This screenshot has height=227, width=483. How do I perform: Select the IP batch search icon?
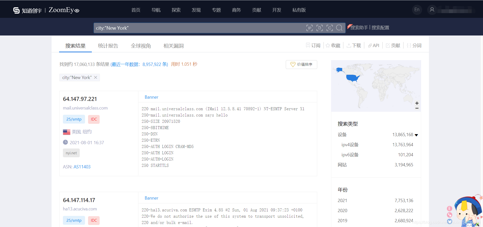coord(309,28)
